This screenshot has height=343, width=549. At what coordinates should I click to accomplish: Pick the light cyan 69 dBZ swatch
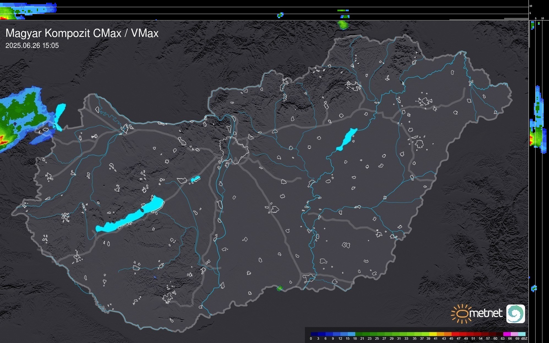pyautogui.click(x=521, y=334)
